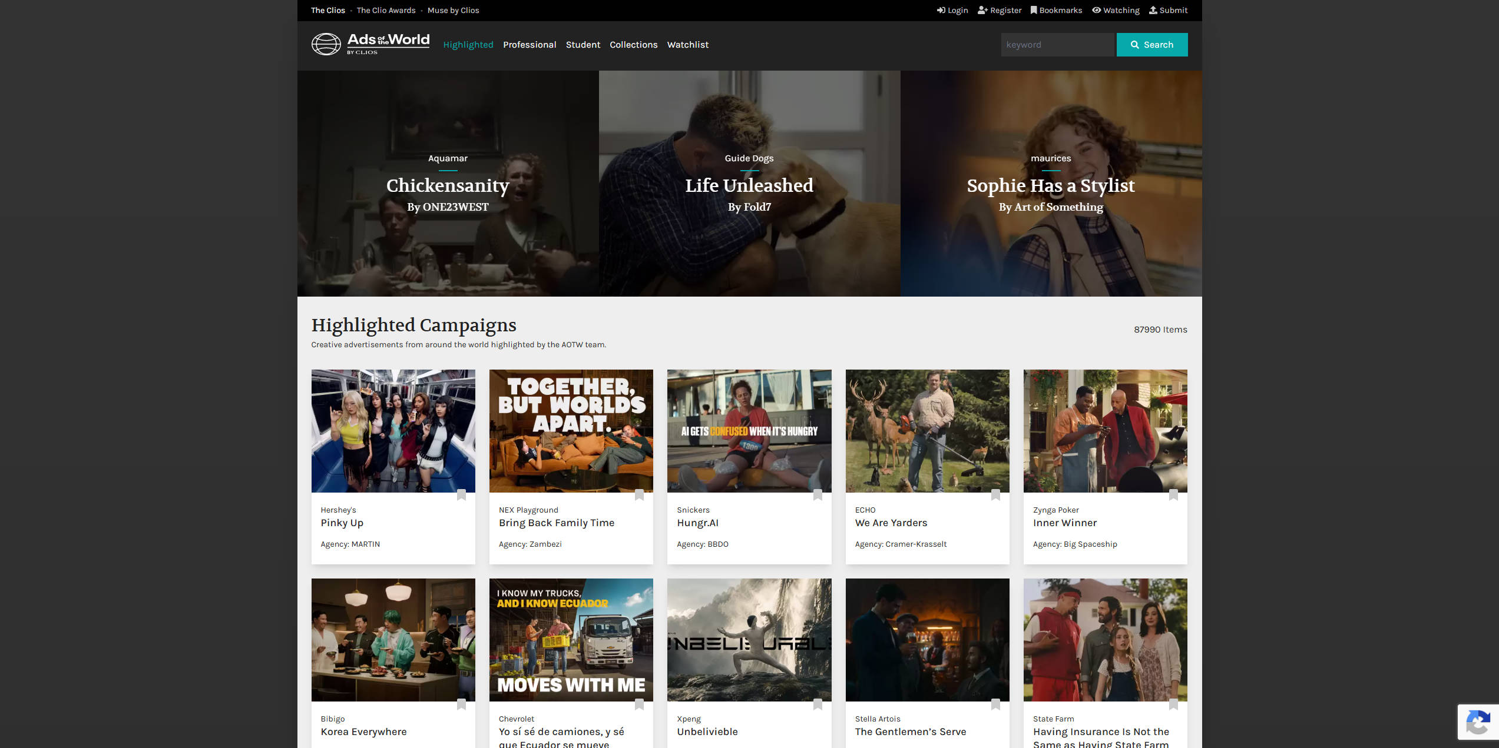This screenshot has width=1499, height=748.
Task: Click Agency: MARTIN text
Action: pos(350,544)
